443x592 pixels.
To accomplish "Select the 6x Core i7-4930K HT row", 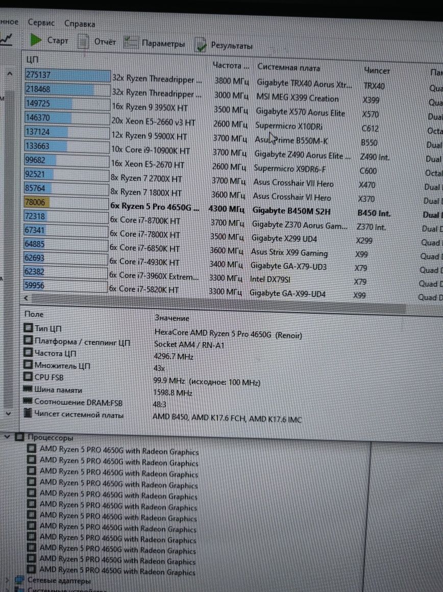I will (x=144, y=262).
